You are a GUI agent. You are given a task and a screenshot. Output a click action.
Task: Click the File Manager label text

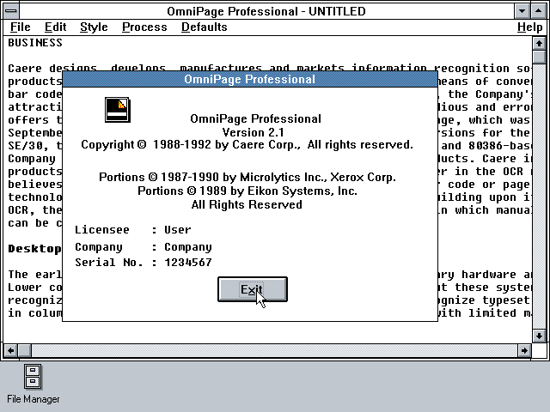click(34, 399)
